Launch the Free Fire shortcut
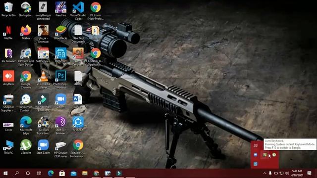This screenshot has height=178, width=317. coord(60,9)
